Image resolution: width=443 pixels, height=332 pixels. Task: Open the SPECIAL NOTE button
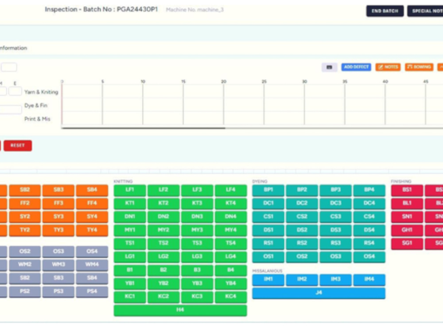[x=425, y=11]
